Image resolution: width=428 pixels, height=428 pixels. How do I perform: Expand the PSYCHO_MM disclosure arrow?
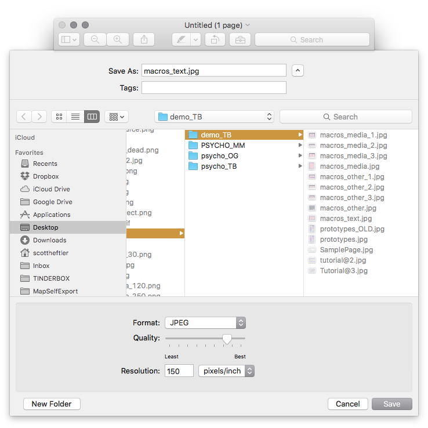[x=300, y=145]
